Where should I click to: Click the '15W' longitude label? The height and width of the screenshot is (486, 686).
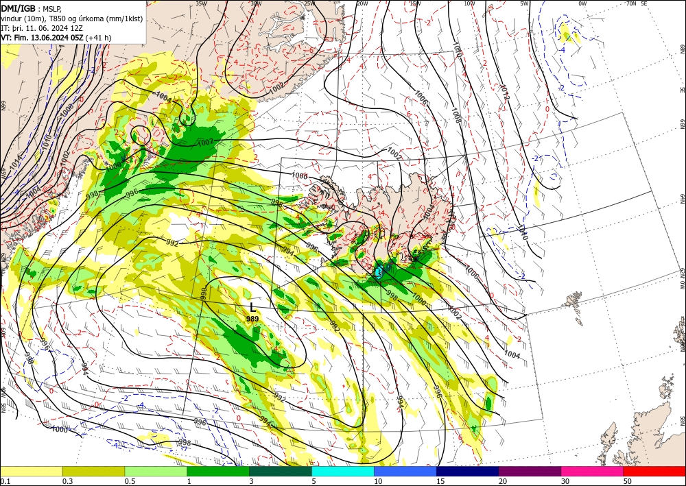point(416,3)
